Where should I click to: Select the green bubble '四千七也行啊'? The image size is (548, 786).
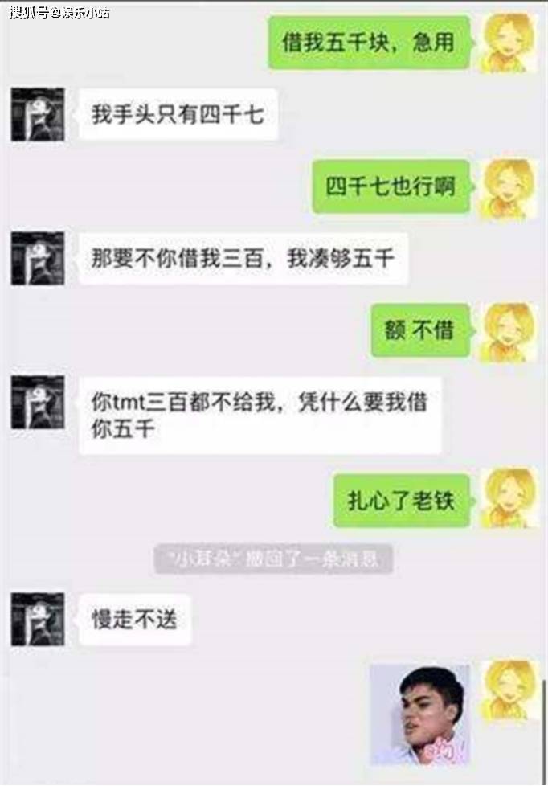tap(391, 186)
